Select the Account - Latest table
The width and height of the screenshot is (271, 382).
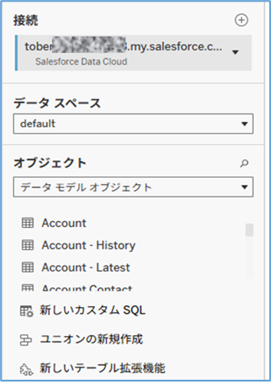click(86, 268)
